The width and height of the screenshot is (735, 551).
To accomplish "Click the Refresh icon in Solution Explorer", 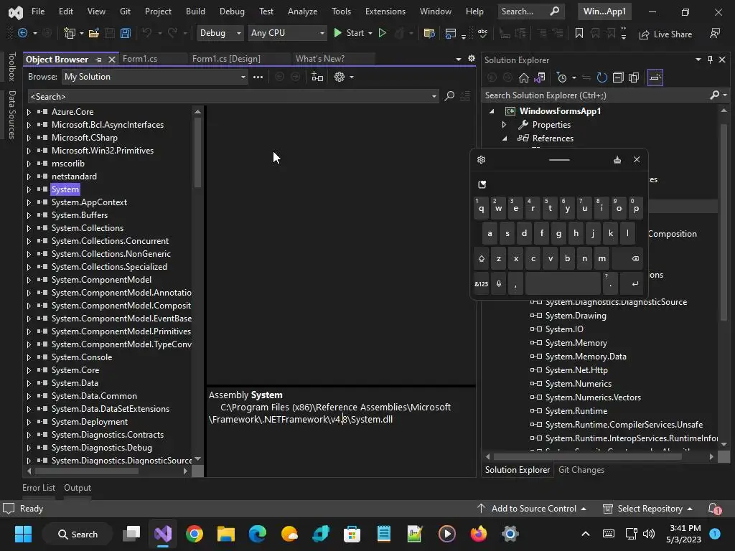I will coord(602,77).
